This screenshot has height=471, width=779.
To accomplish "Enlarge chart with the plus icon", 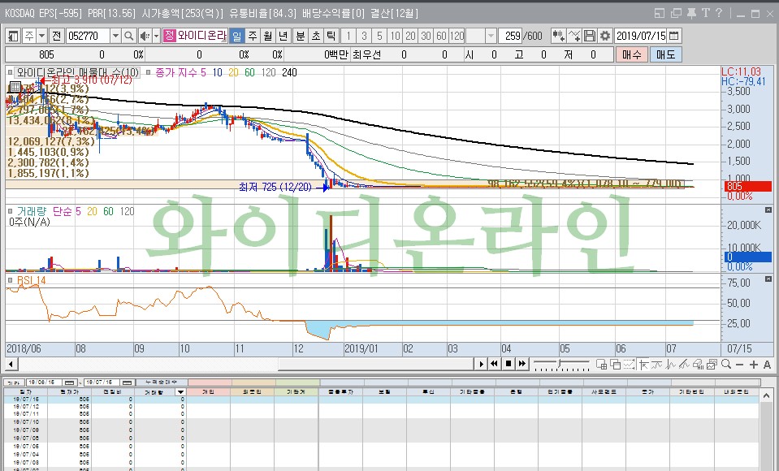I will pyautogui.click(x=753, y=365).
